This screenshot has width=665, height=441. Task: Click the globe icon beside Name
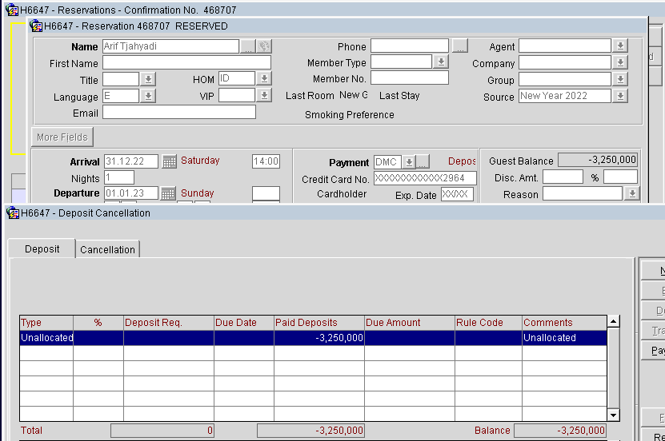click(x=264, y=46)
